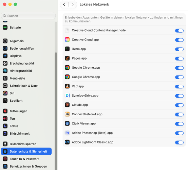Click the Hintergrundbild flower icon

click(5, 71)
